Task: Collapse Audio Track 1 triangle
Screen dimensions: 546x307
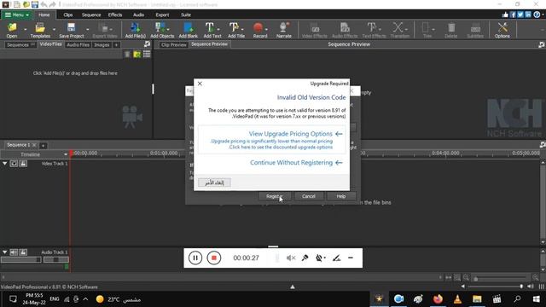Action: coord(4,252)
